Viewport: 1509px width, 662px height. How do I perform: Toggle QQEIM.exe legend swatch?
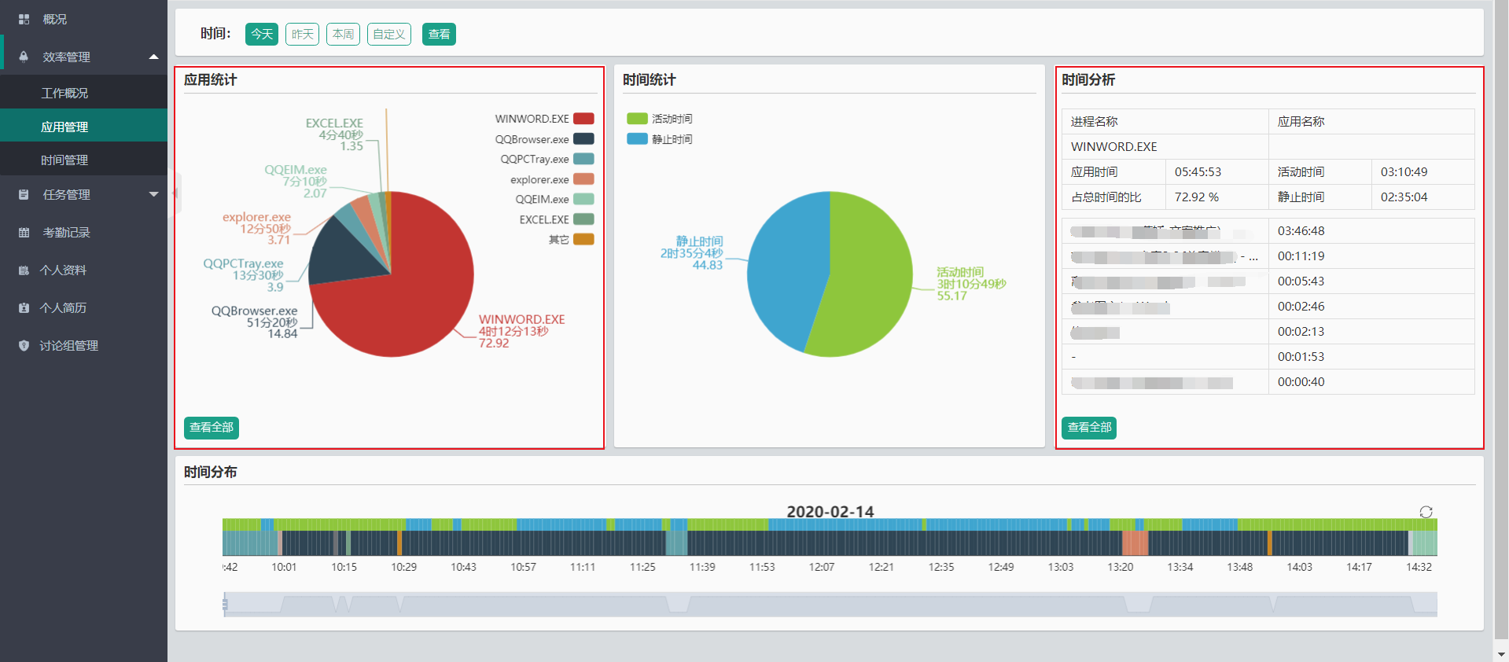[x=583, y=199]
